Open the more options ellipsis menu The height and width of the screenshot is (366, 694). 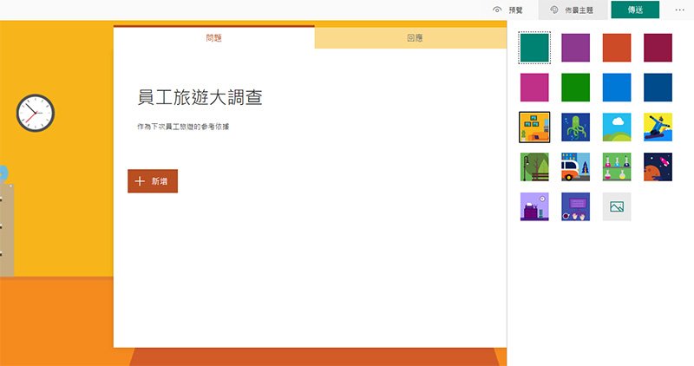click(679, 10)
